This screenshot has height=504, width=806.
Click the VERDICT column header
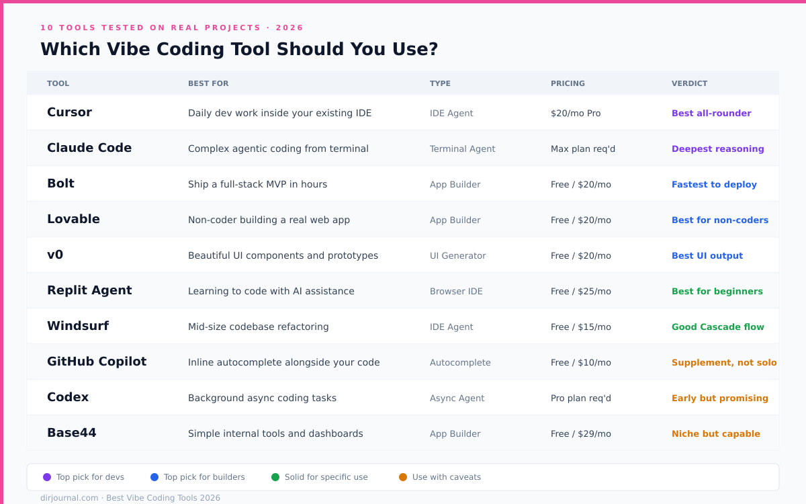click(x=689, y=83)
